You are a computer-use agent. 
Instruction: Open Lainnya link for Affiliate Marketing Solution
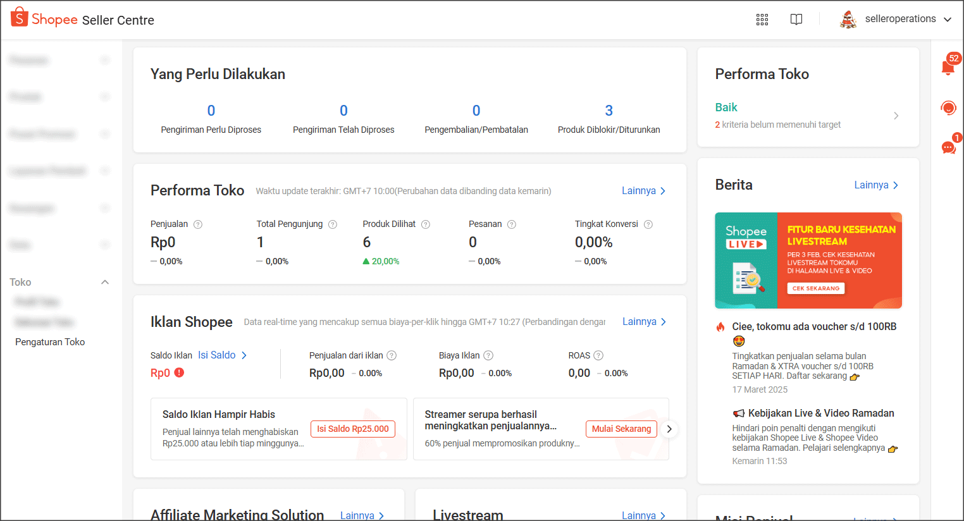coord(362,515)
